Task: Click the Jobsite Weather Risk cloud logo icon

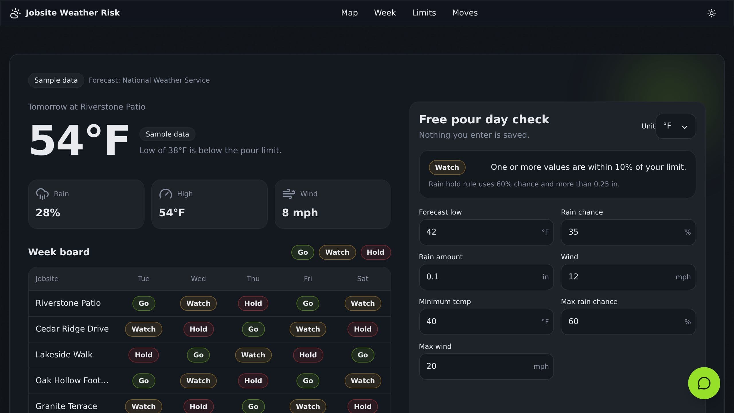Action: [15, 13]
